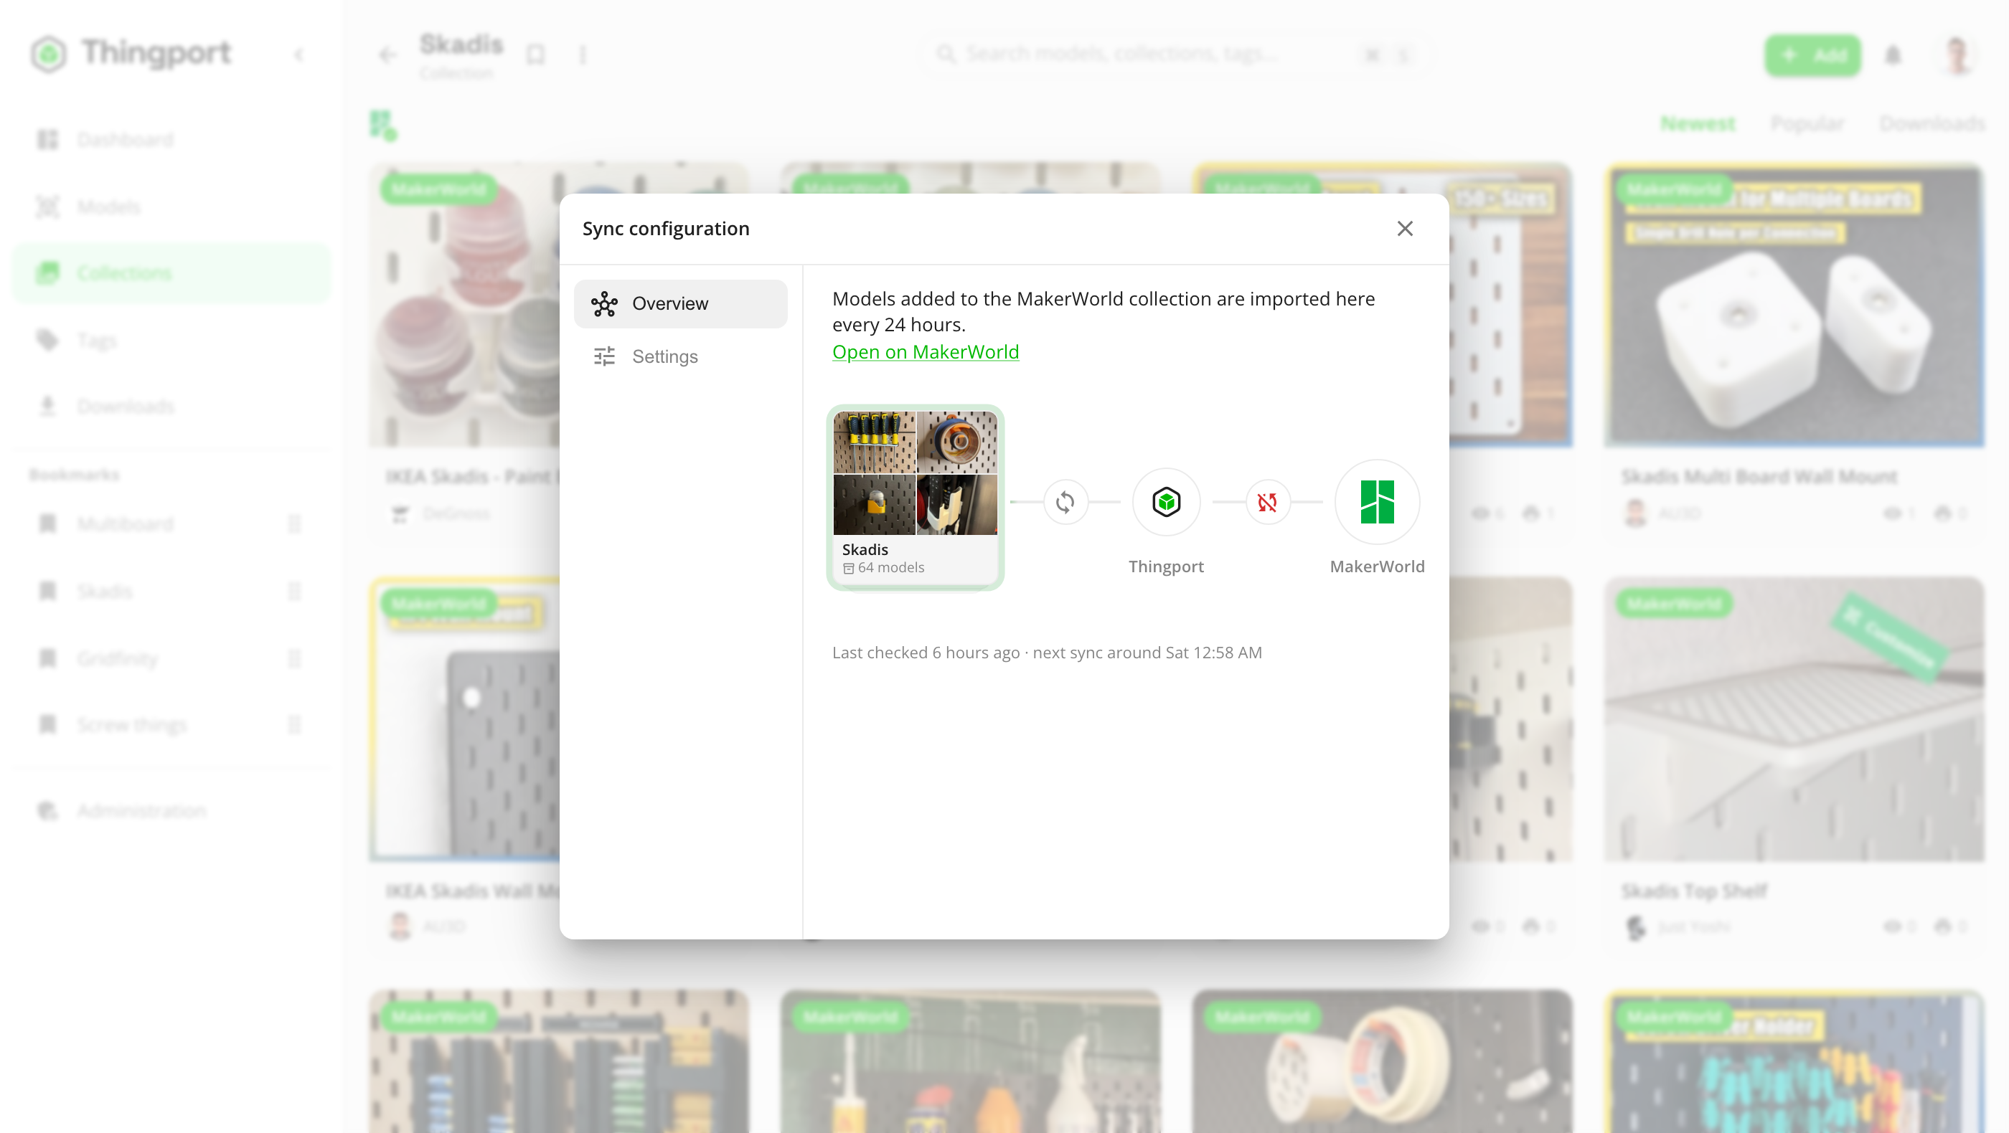The image size is (2009, 1133).
Task: Click the 64 models count text
Action: 890,567
